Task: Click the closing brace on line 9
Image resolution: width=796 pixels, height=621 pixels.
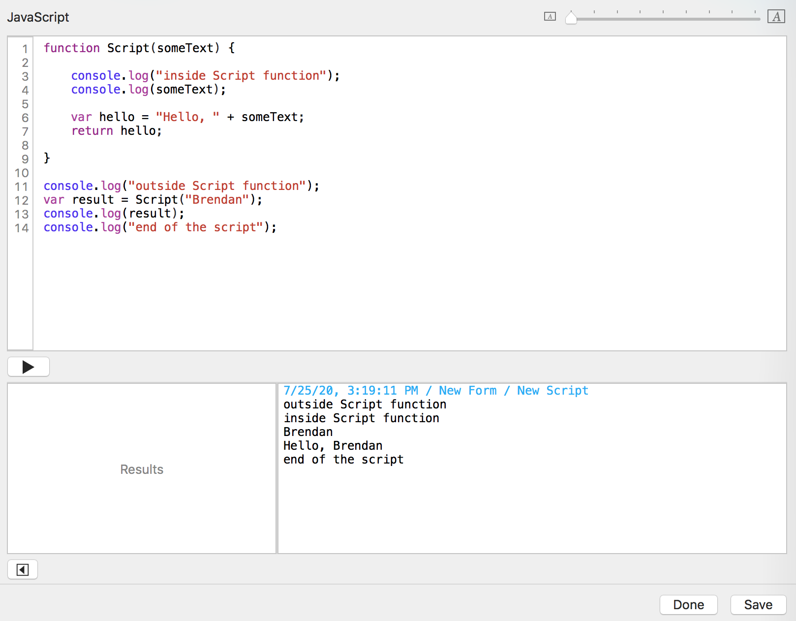Action: pyautogui.click(x=47, y=158)
